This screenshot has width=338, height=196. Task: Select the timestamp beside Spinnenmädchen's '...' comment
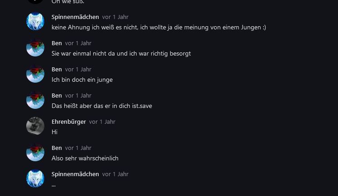point(115,174)
